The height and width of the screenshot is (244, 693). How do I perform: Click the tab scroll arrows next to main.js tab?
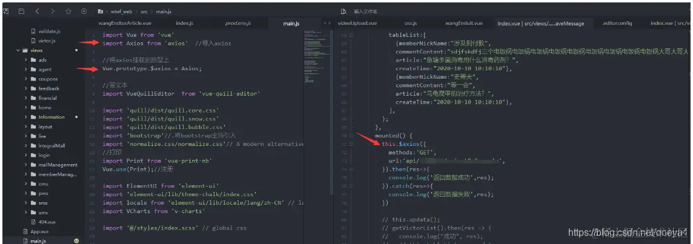click(x=327, y=23)
